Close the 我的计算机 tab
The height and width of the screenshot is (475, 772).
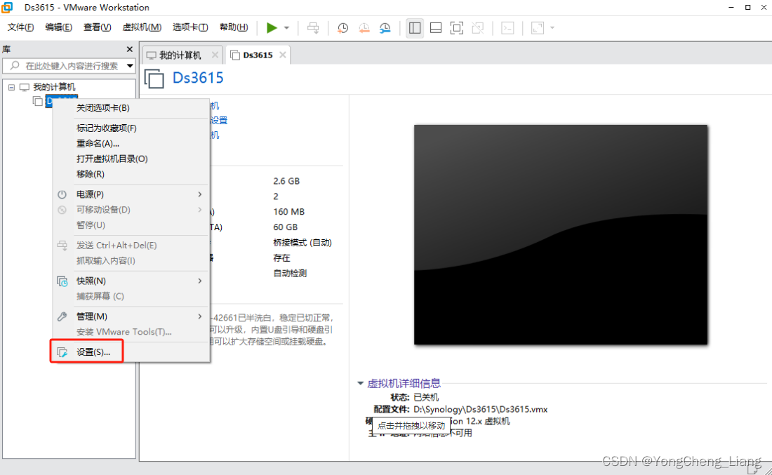(x=215, y=55)
